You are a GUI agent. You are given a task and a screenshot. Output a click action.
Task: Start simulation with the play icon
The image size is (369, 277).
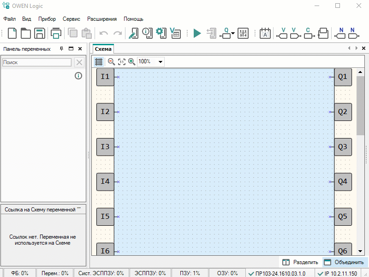[x=197, y=33]
